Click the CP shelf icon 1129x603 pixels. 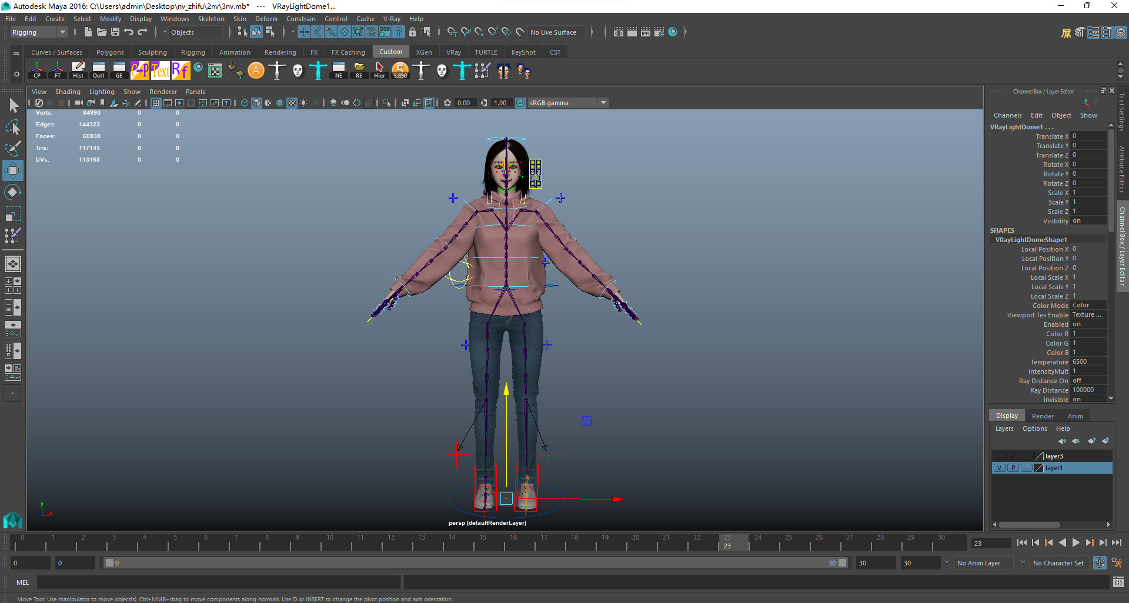point(37,71)
